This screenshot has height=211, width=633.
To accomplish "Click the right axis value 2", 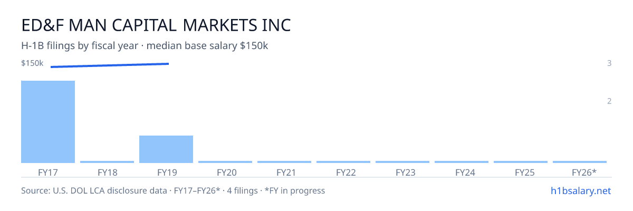I will (x=609, y=101).
